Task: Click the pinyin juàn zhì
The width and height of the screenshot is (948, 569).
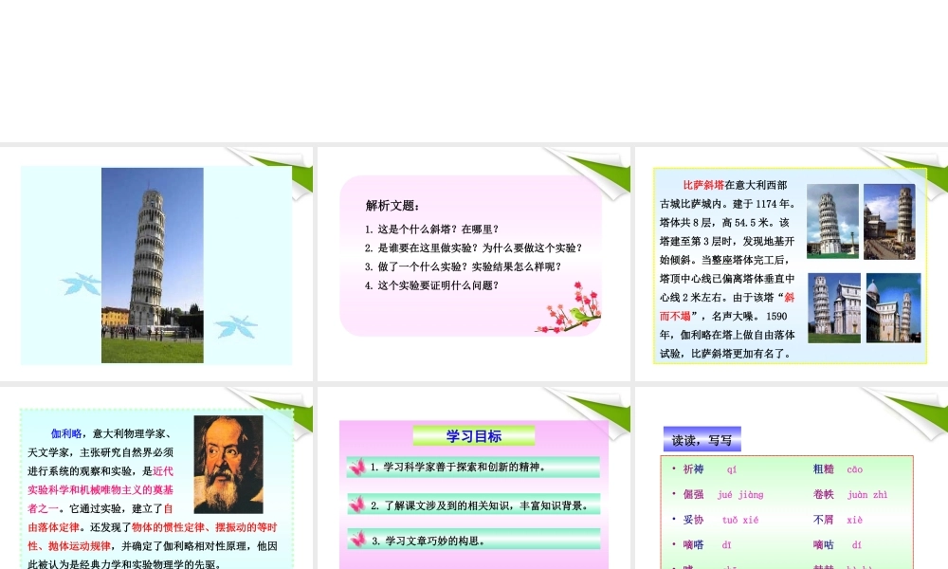Action: [x=867, y=495]
